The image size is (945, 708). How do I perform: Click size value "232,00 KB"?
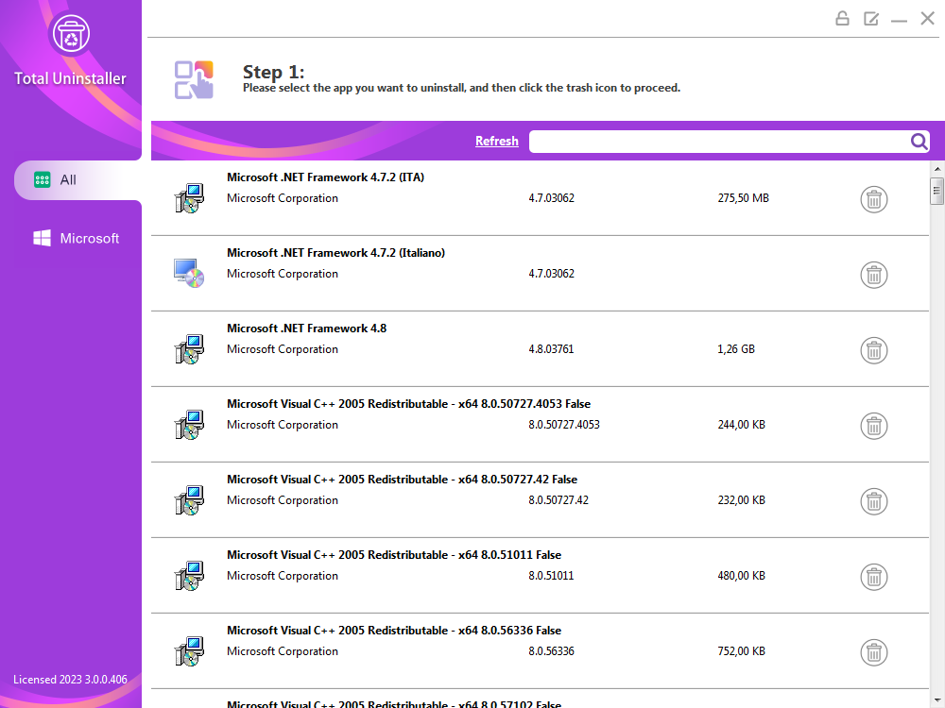(741, 500)
